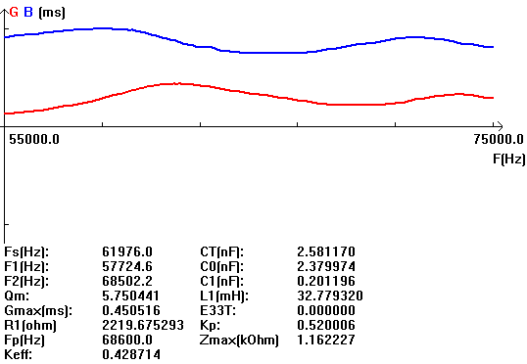The width and height of the screenshot is (527, 364).
Task: Click the CT(nF) value 2.581170
Action: tap(326, 251)
